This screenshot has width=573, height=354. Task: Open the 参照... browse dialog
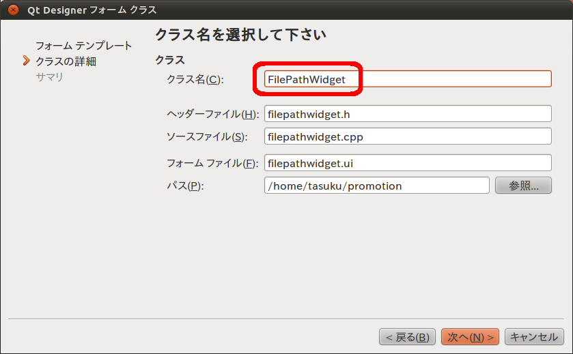click(522, 186)
